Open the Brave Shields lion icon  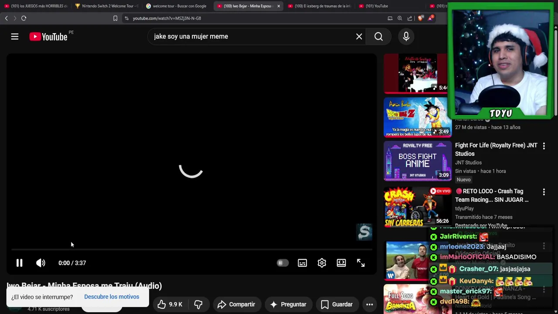pyautogui.click(x=420, y=18)
